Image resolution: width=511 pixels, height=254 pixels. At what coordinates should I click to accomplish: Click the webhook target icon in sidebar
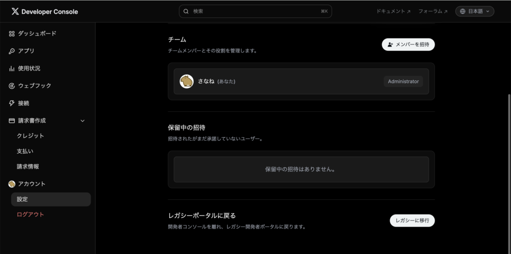coord(12,86)
